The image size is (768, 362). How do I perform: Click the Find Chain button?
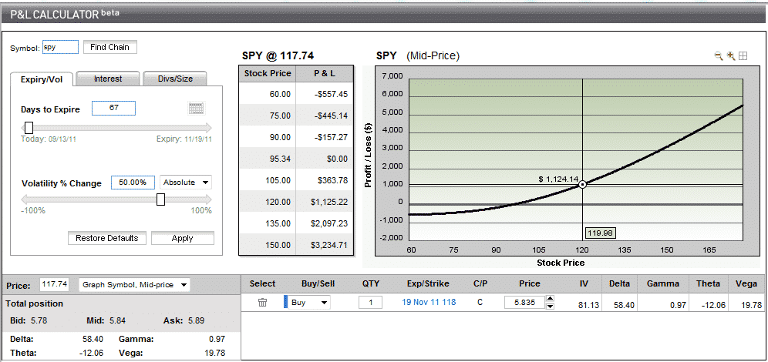pyautogui.click(x=109, y=47)
